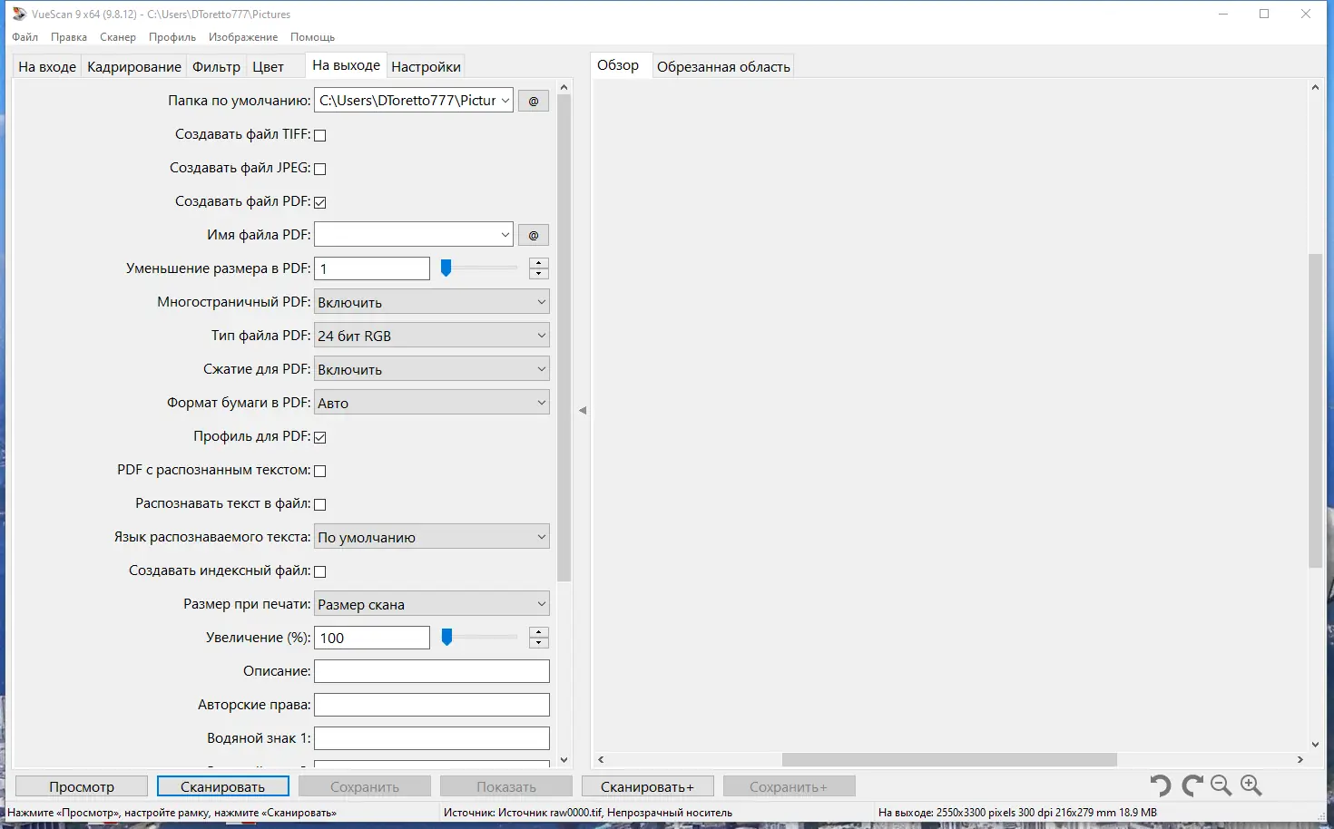
Task: Click preview vertical scrollbar thumb
Action: pos(1315,411)
